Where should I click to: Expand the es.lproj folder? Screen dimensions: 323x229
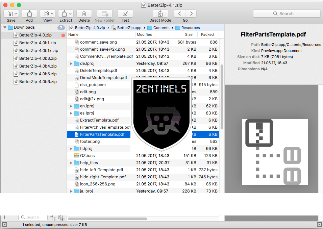[71, 113]
